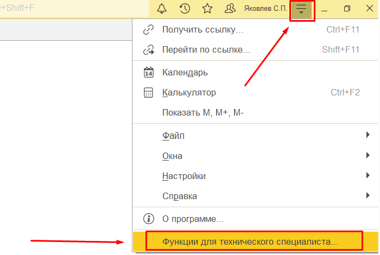The image size is (380, 255).
Task: Restore down the application window
Action: 347,9
